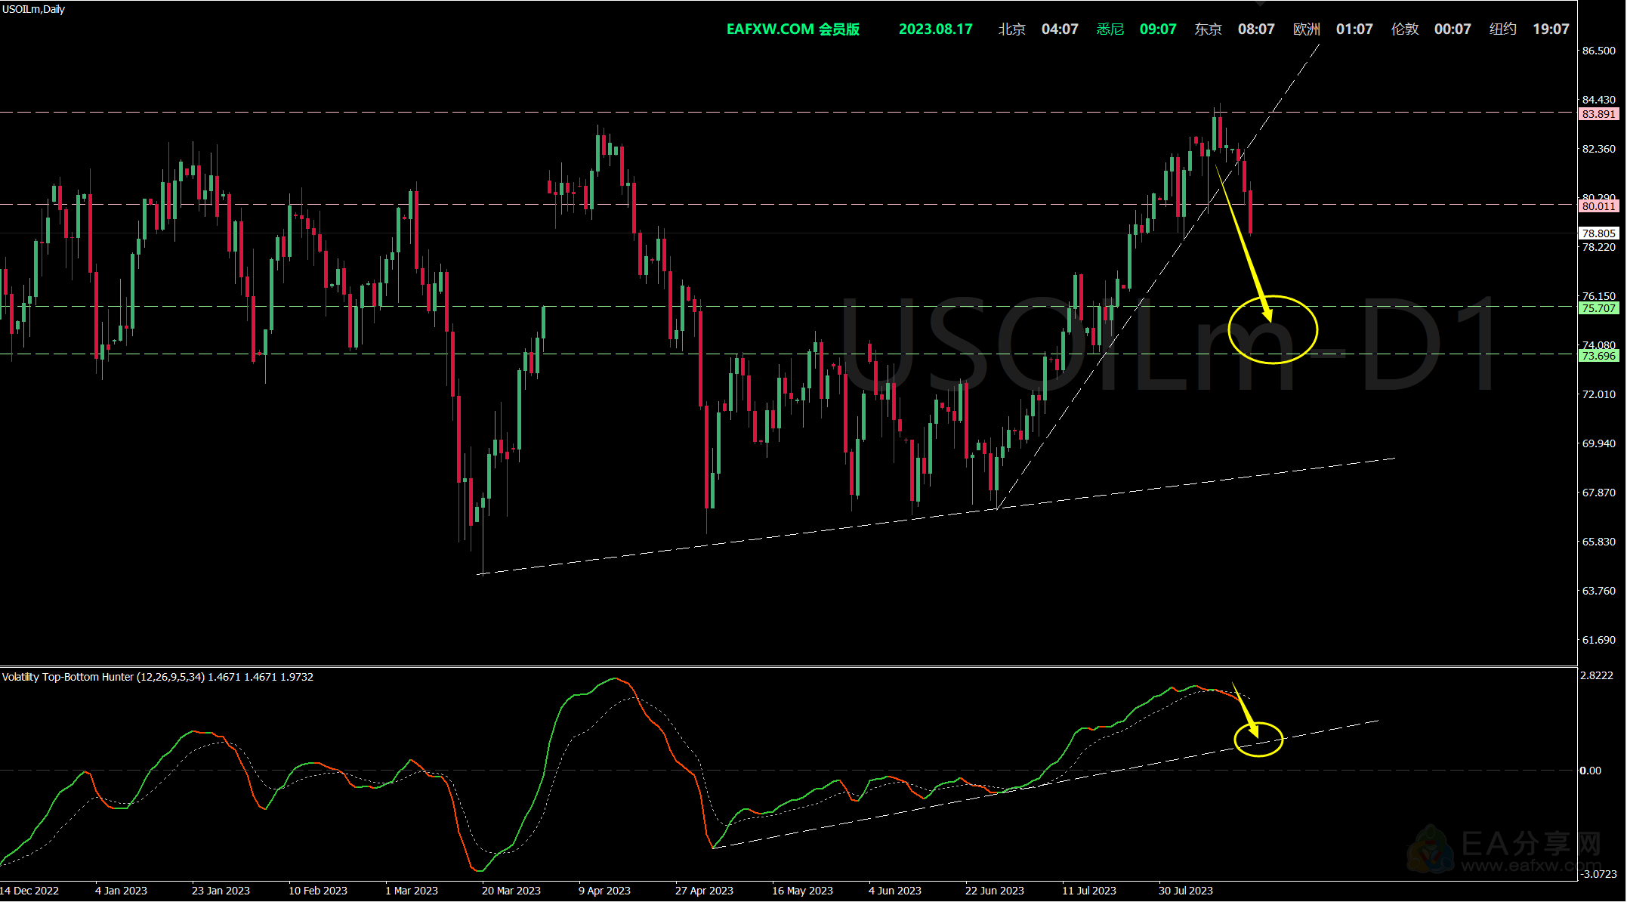The height and width of the screenshot is (902, 1627).
Task: Click the 悉尼 time 09:07
Action: pos(1158,29)
